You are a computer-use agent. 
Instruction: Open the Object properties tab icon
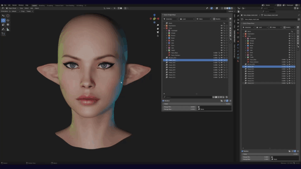point(238,41)
